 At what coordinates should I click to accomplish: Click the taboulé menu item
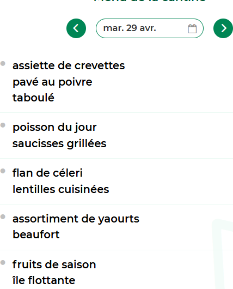point(33,98)
